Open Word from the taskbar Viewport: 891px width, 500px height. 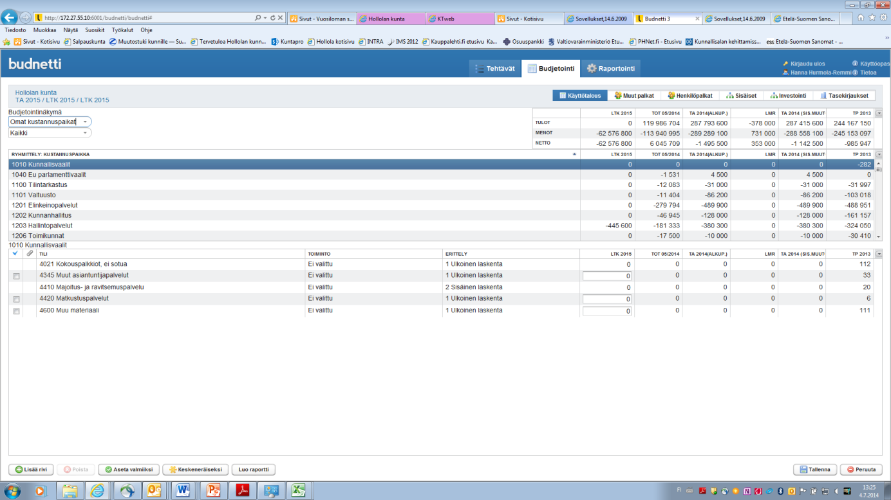(183, 491)
